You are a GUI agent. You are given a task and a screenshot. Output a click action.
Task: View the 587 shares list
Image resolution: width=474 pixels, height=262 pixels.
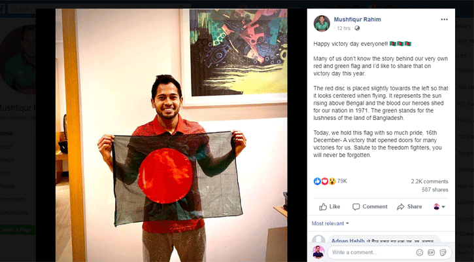pyautogui.click(x=435, y=189)
